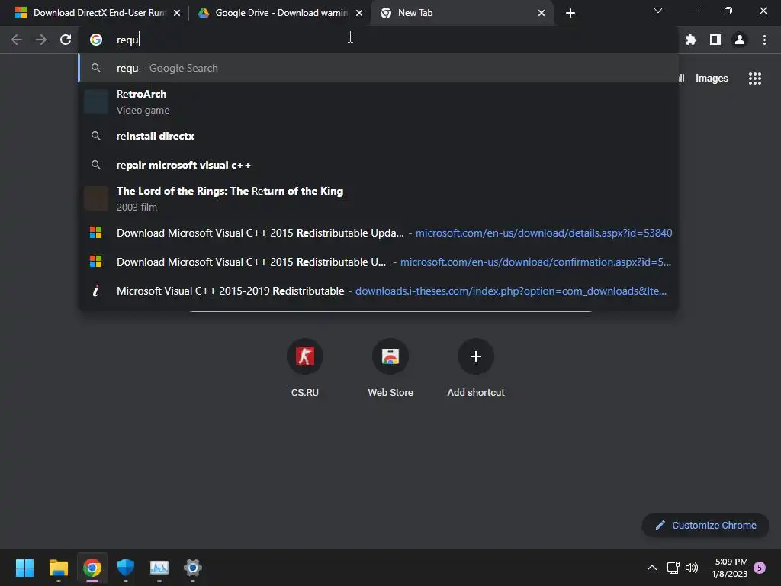Open Windows Security shield on taskbar
This screenshot has height=586, width=781.
point(126,568)
